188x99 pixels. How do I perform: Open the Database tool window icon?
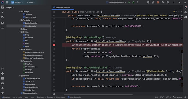[x=186, y=12]
